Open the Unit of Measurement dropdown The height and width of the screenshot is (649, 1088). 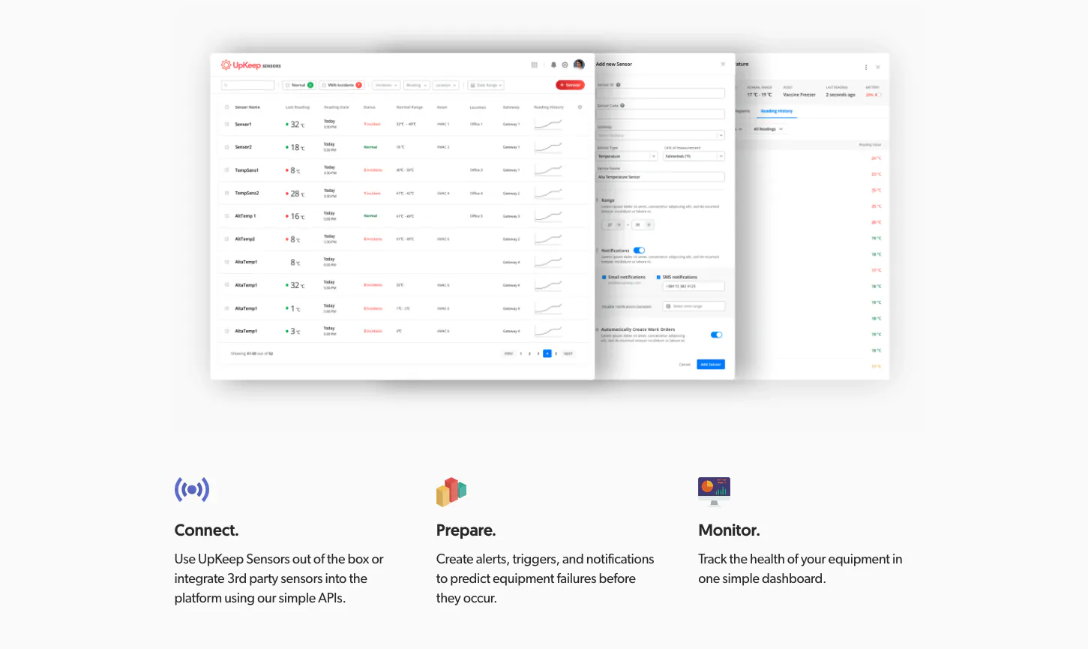coord(694,156)
